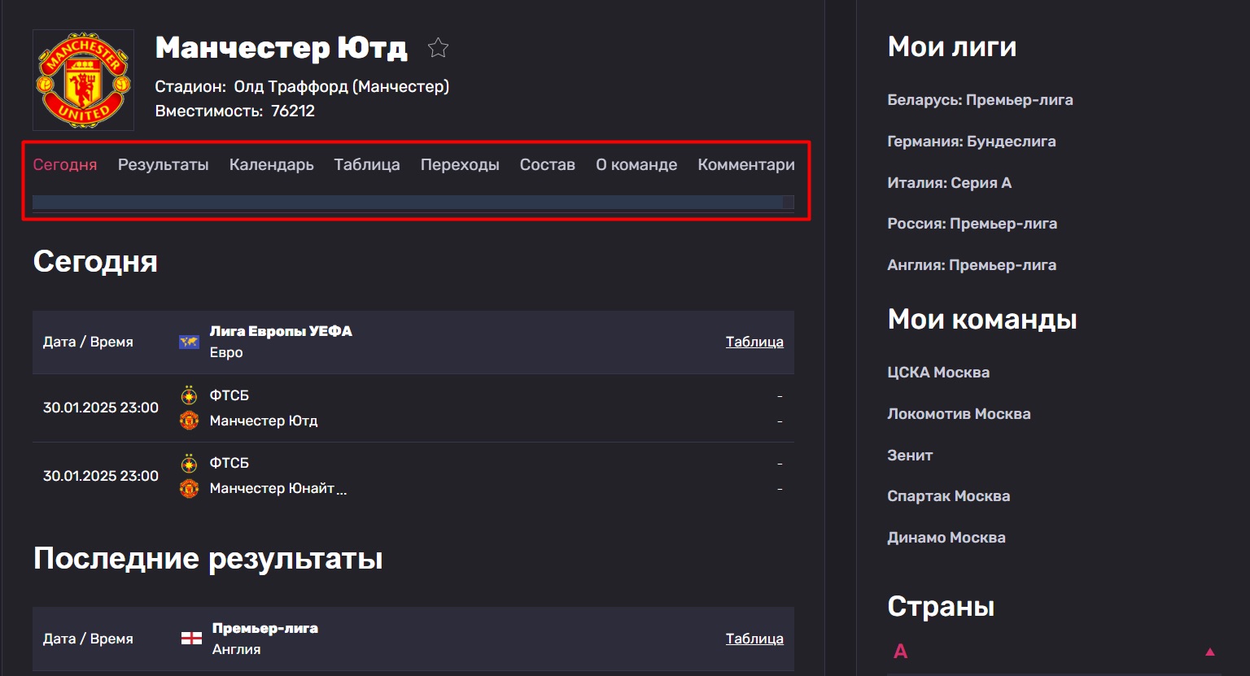The image size is (1250, 676).
Task: Click the England flag next to Премьер-лига
Action: [x=191, y=639]
